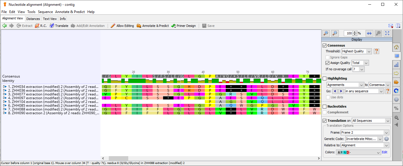Open the translation Colors scheme dropdown
This screenshot has width=403, height=166.
click(358, 152)
